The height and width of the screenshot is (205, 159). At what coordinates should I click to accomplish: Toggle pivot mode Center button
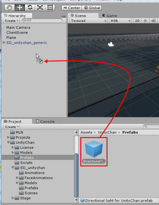click(x=72, y=8)
